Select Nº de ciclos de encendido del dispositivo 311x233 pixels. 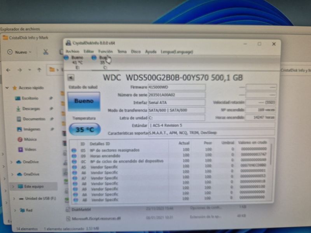coord(127,161)
